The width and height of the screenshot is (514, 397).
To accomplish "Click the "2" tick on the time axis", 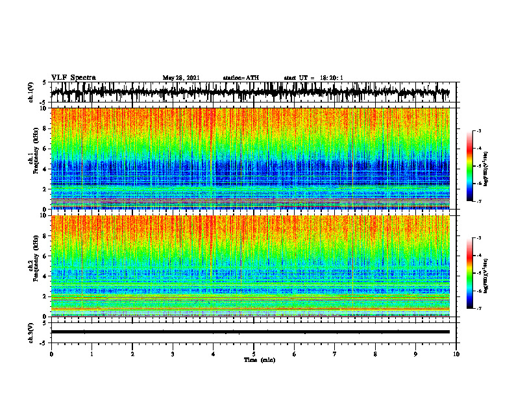I will (132, 354).
